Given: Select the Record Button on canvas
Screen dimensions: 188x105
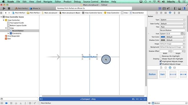Looking at the screenshot, I should pos(90,57).
